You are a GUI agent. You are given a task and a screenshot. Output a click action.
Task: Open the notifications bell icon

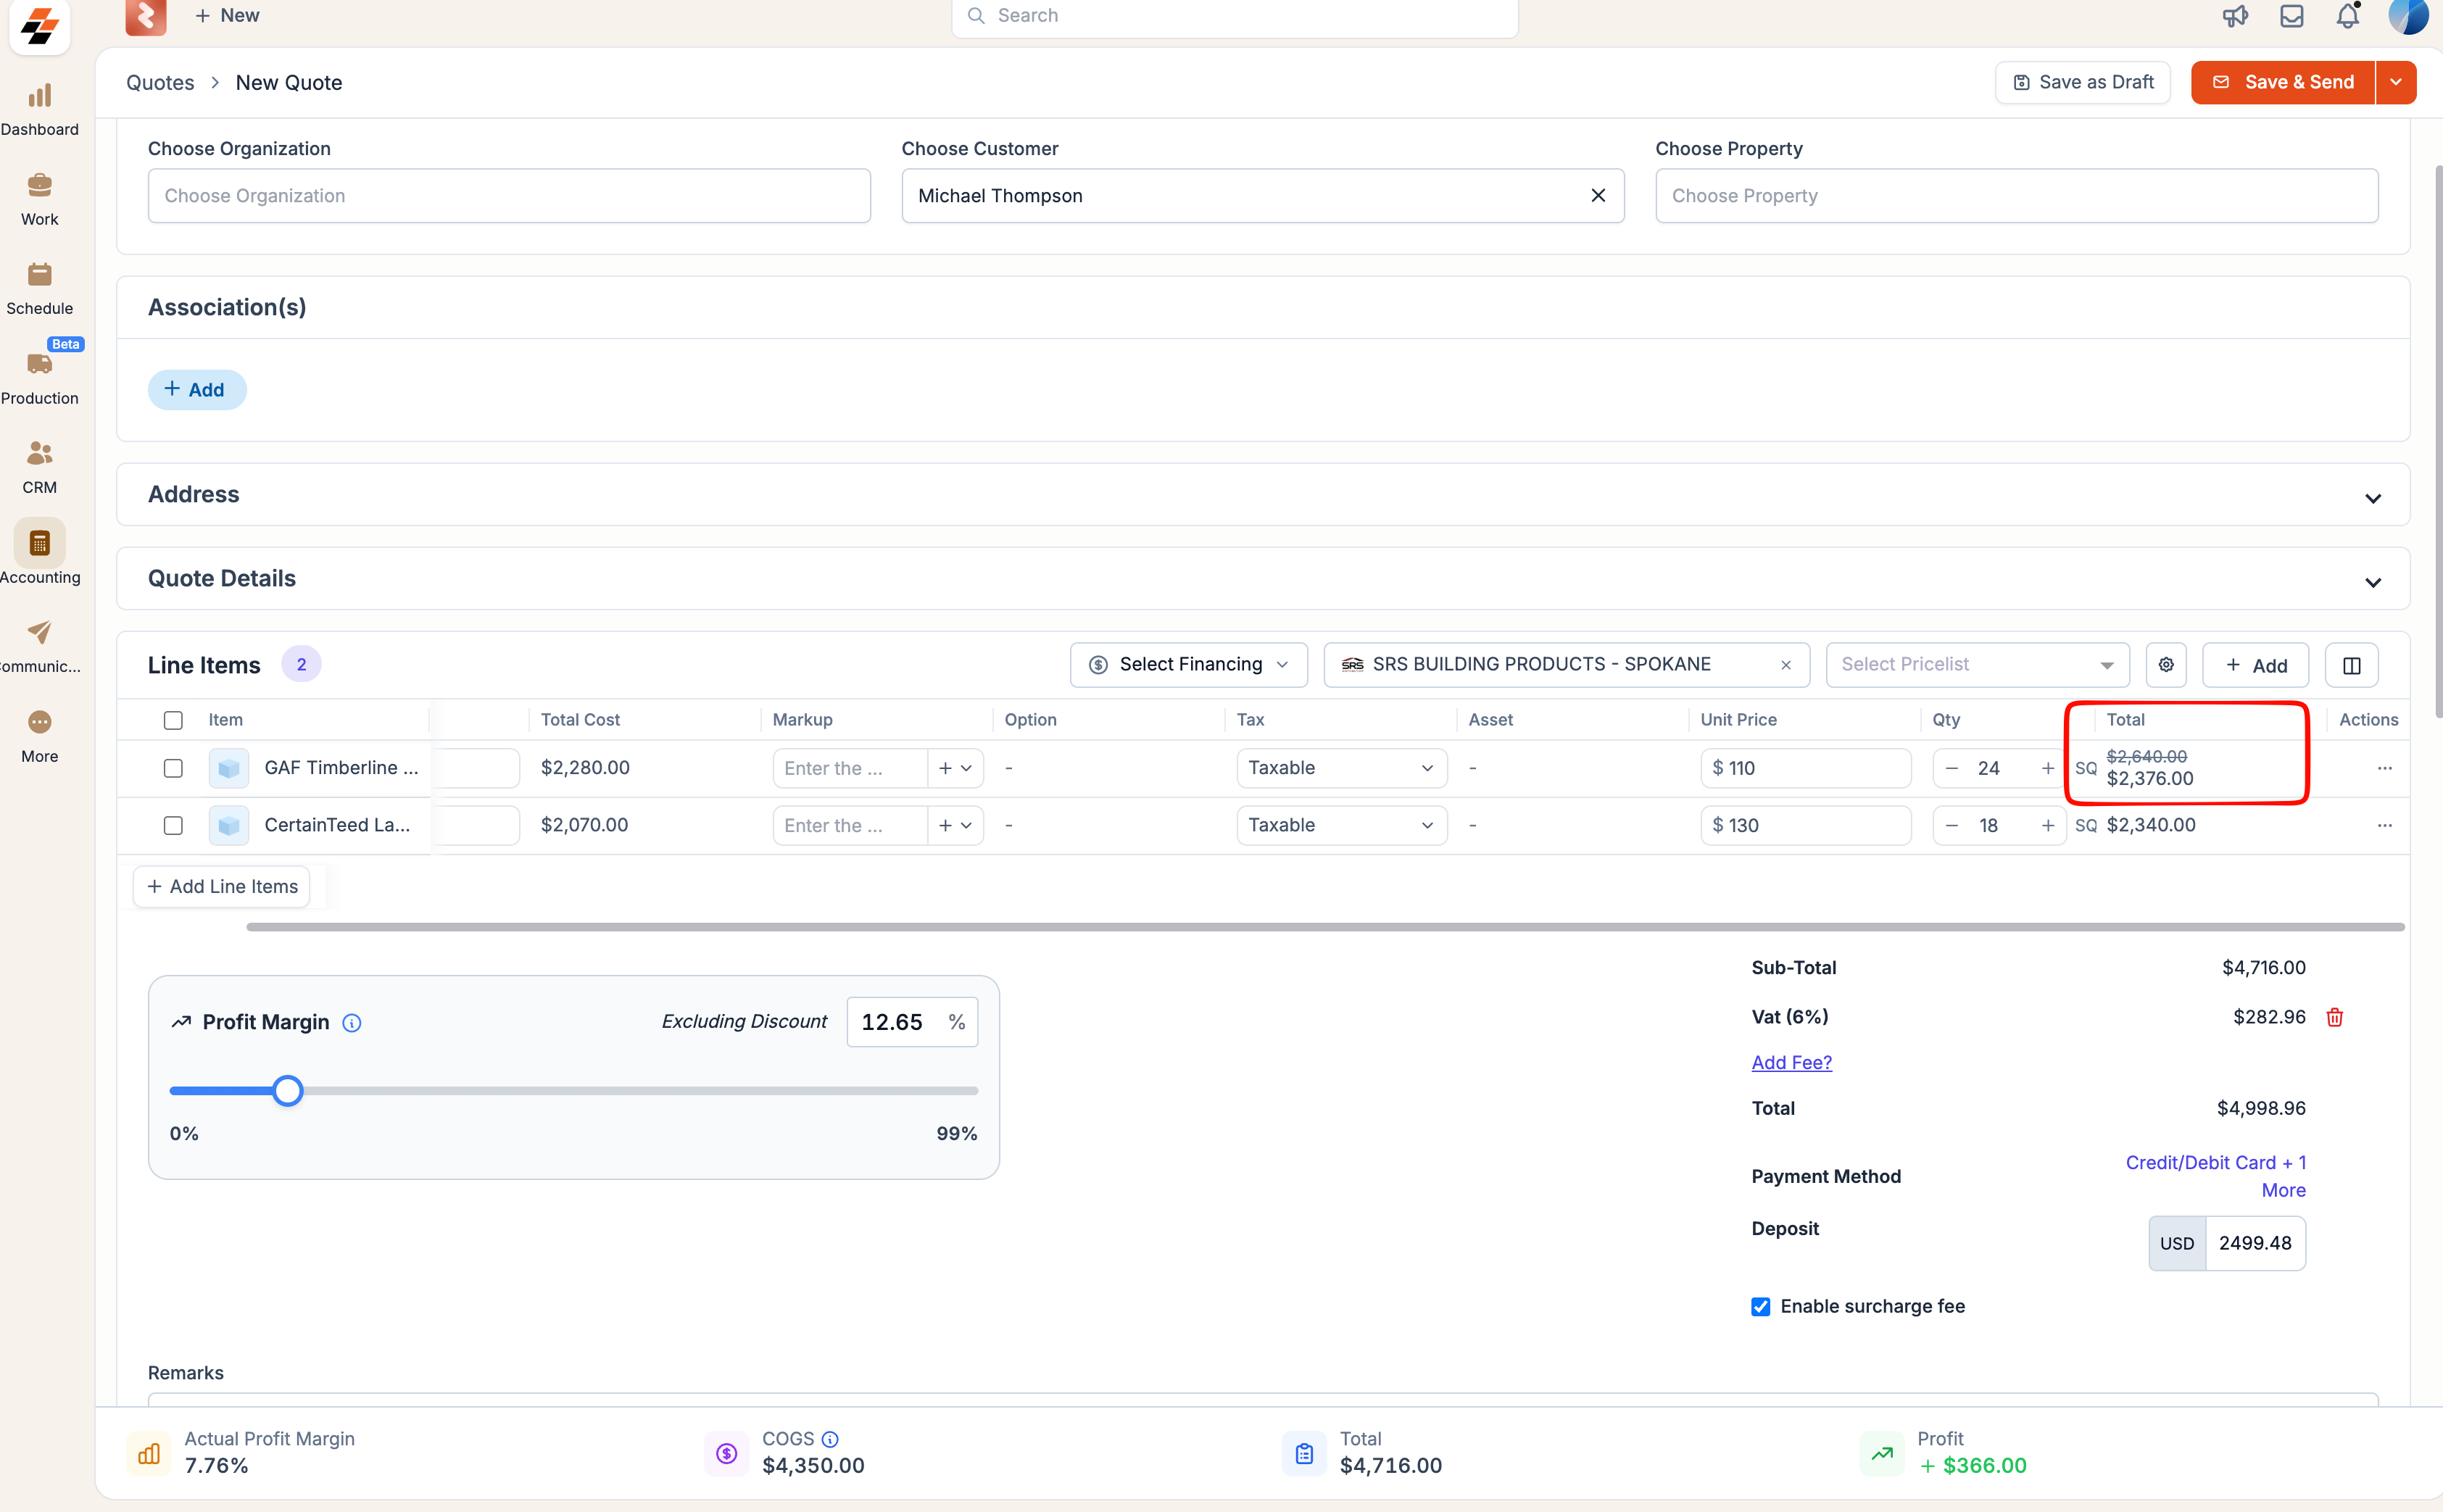[2347, 16]
